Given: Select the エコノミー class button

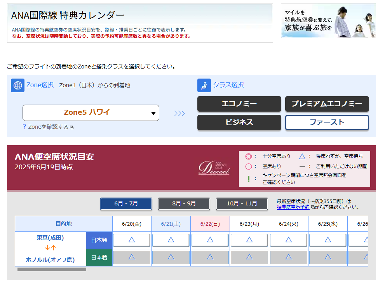Looking at the screenshot, I should click(x=239, y=104).
